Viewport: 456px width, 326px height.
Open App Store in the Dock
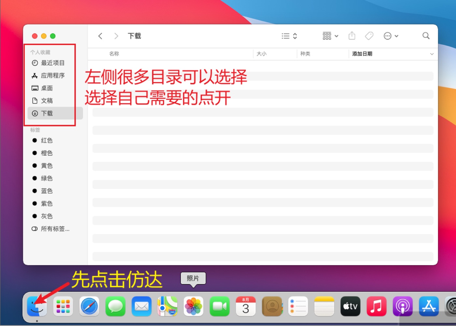point(429,306)
